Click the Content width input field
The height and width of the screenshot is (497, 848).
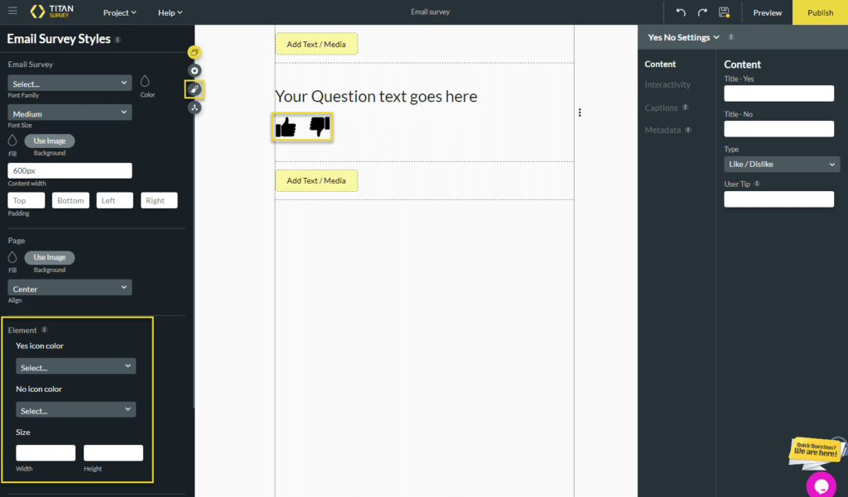[70, 170]
